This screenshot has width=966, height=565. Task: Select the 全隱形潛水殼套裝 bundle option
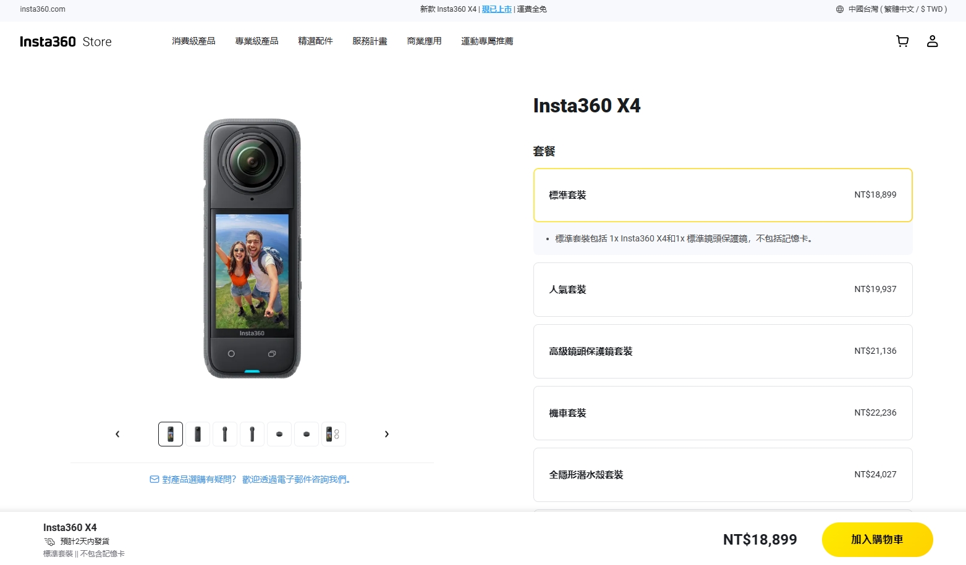[722, 475]
